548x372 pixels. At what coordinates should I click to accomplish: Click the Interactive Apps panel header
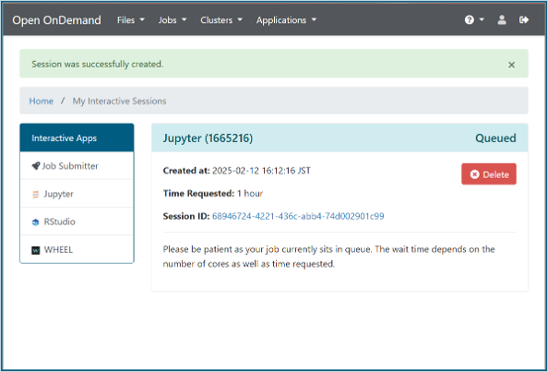(x=77, y=138)
